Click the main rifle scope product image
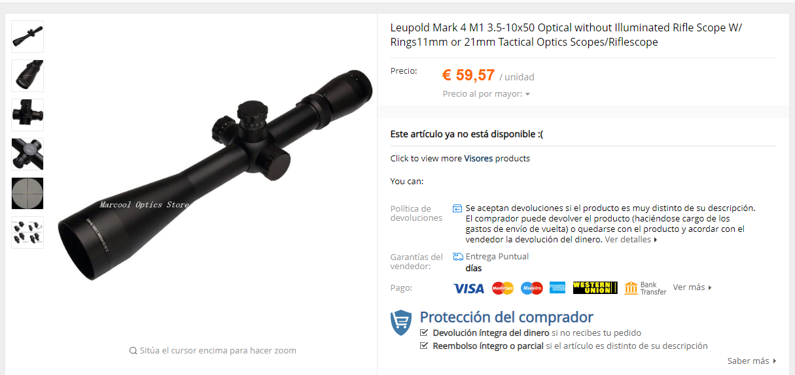Screen dimensions: 795x375 pos(215,174)
